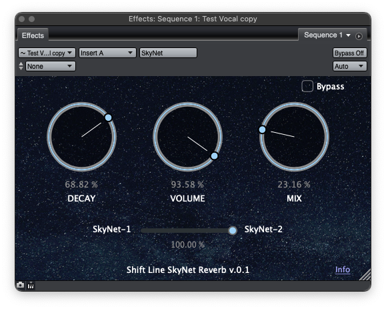Open the None preset dropdown

pos(51,66)
